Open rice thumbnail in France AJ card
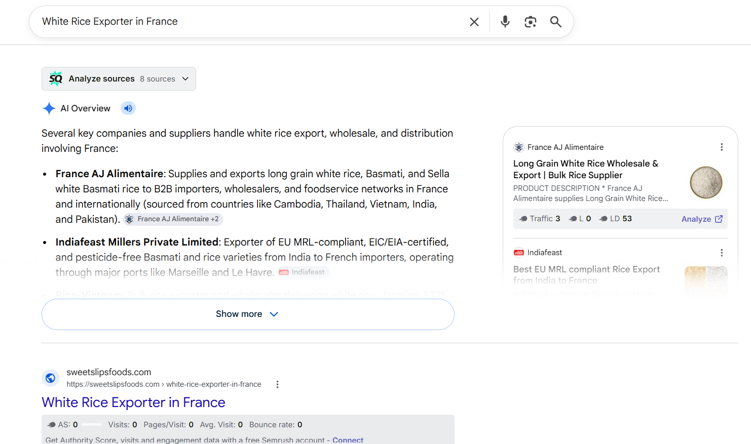The width and height of the screenshot is (751, 444). (x=706, y=182)
